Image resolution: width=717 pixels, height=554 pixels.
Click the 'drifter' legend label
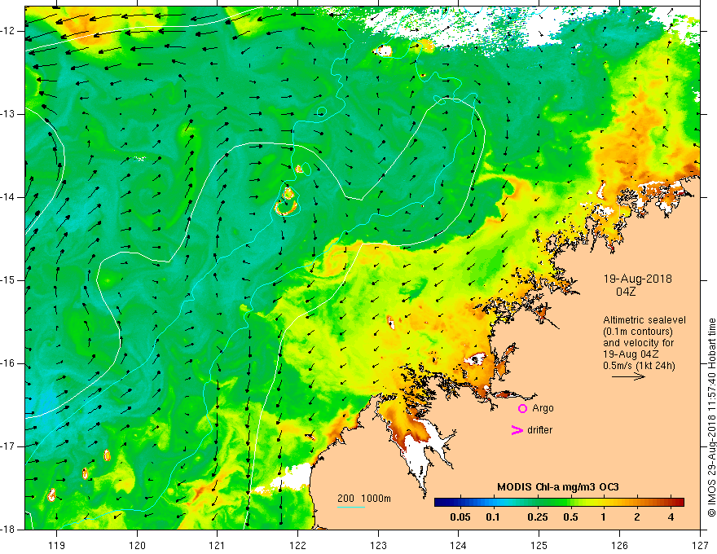[x=539, y=430]
